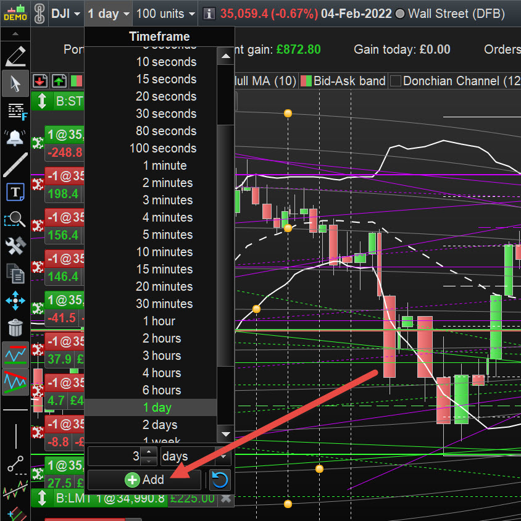Open the 1 day timeframe dropdown

[x=108, y=14]
